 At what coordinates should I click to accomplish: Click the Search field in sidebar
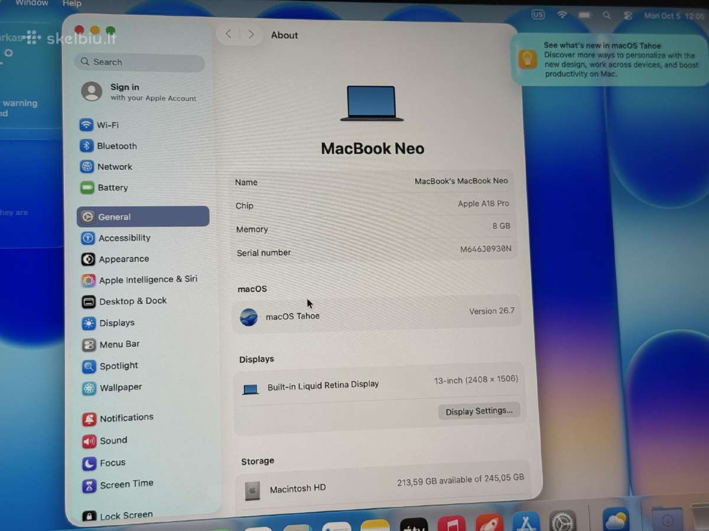(140, 62)
